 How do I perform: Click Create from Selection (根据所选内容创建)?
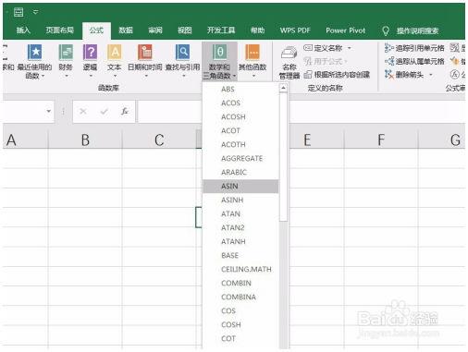point(337,75)
